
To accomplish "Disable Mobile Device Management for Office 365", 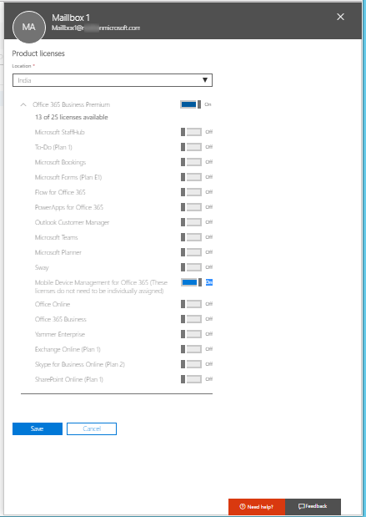I will (191, 282).
